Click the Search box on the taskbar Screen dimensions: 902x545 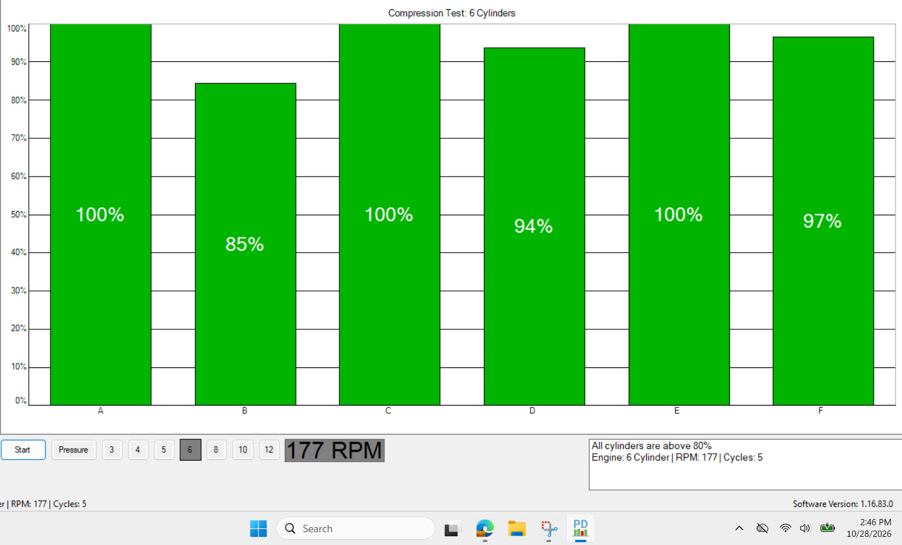[355, 528]
